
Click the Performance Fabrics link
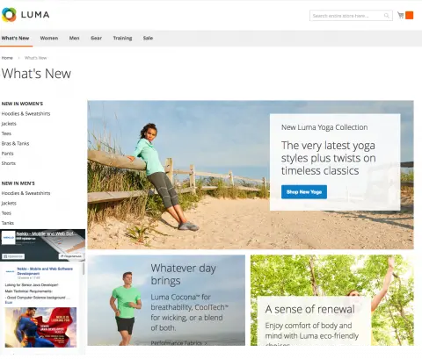(x=179, y=342)
